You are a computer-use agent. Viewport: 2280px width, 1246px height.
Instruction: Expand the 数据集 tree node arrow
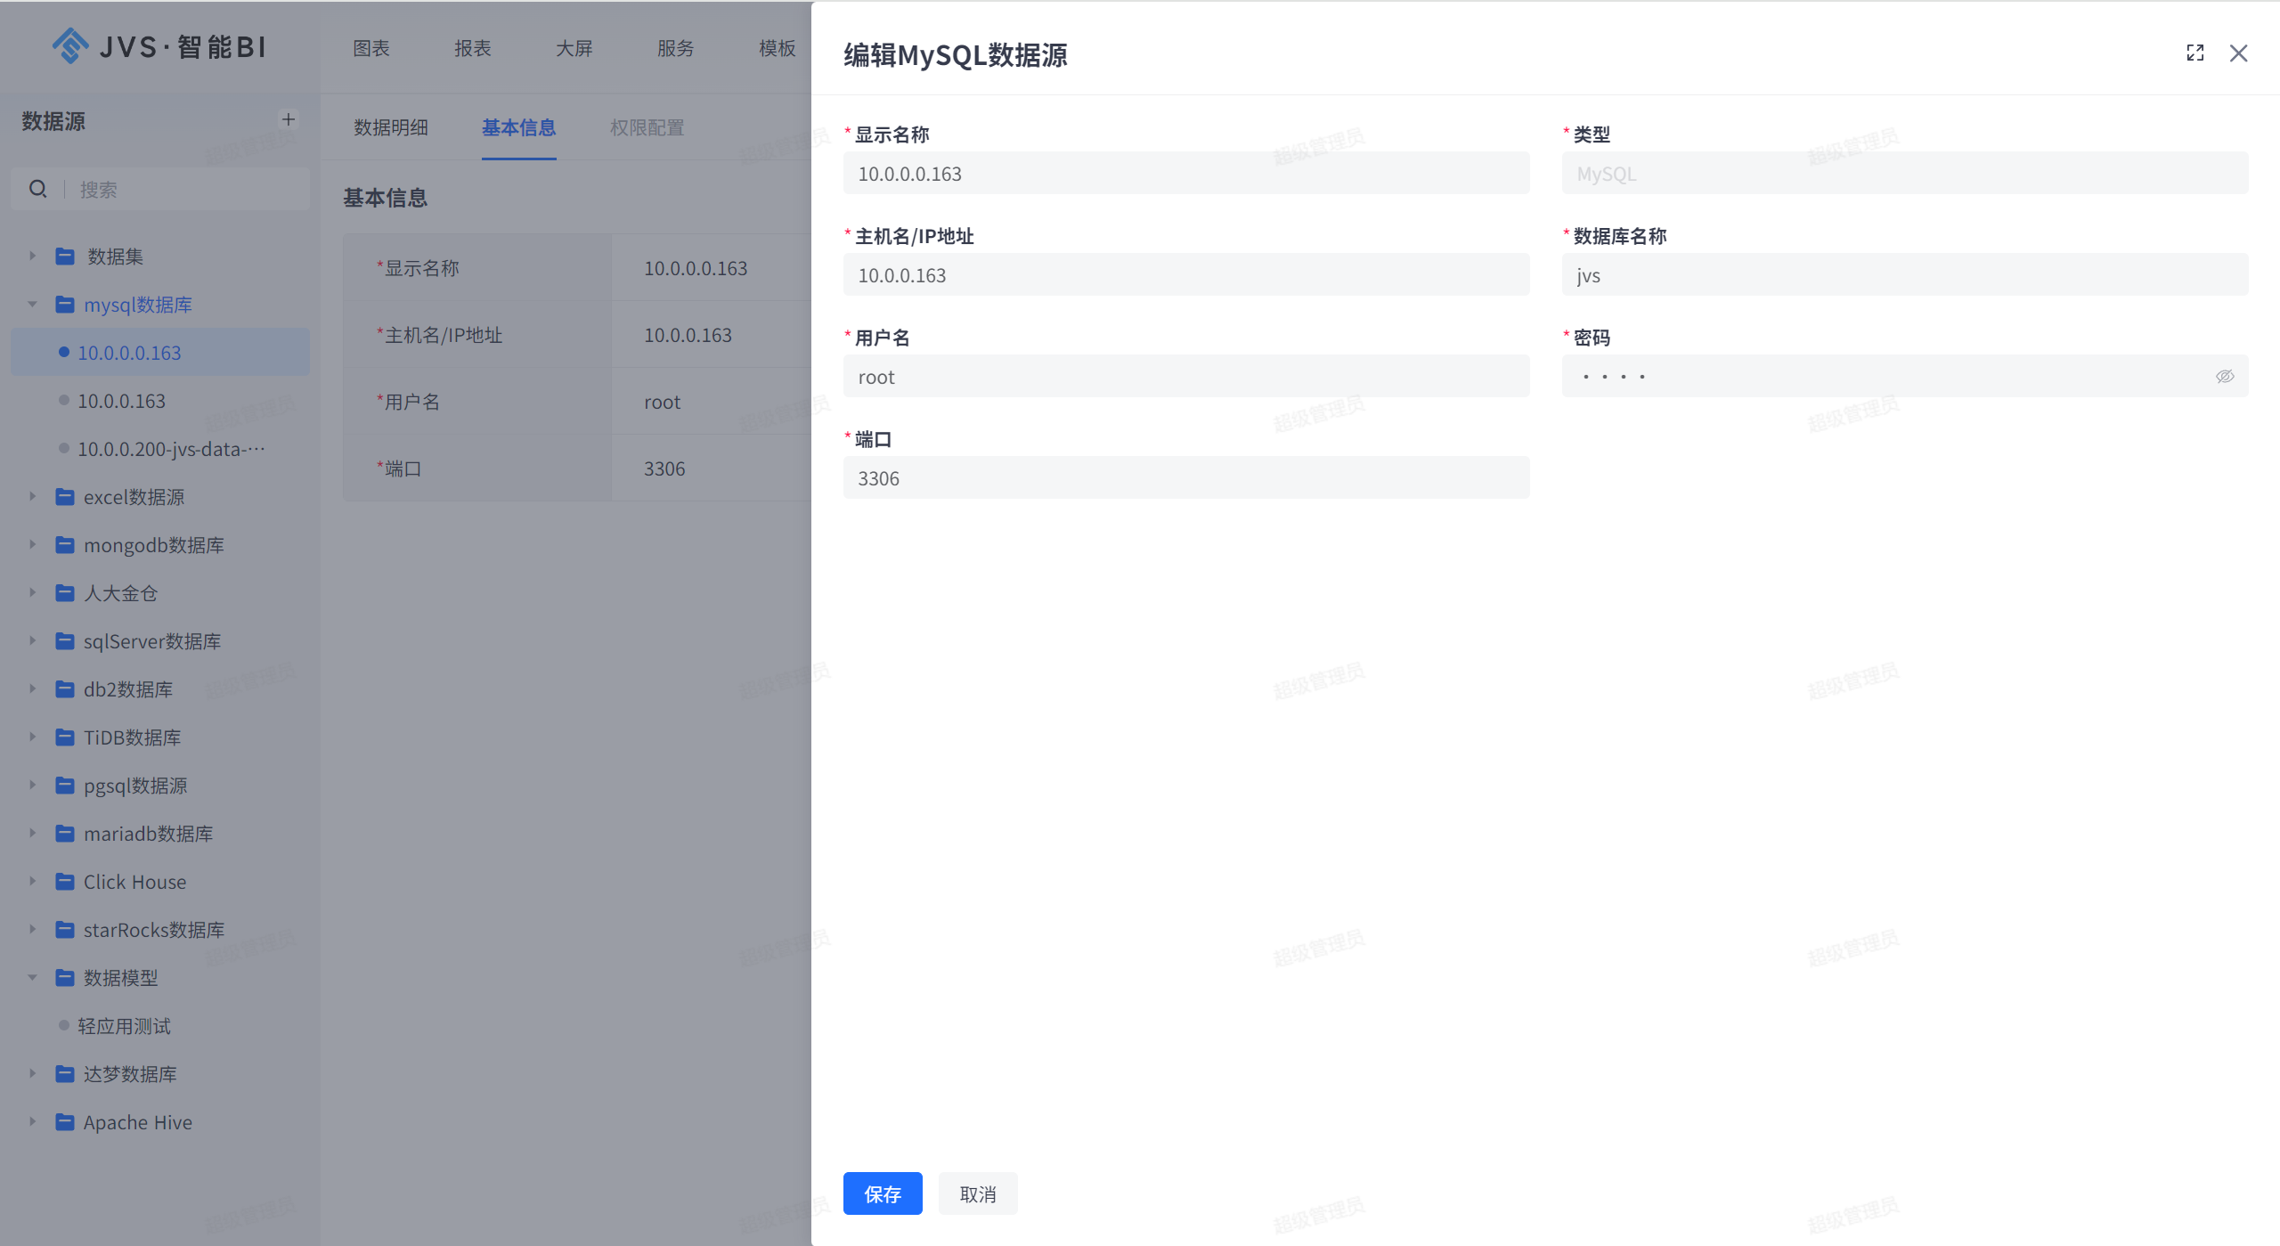point(33,257)
